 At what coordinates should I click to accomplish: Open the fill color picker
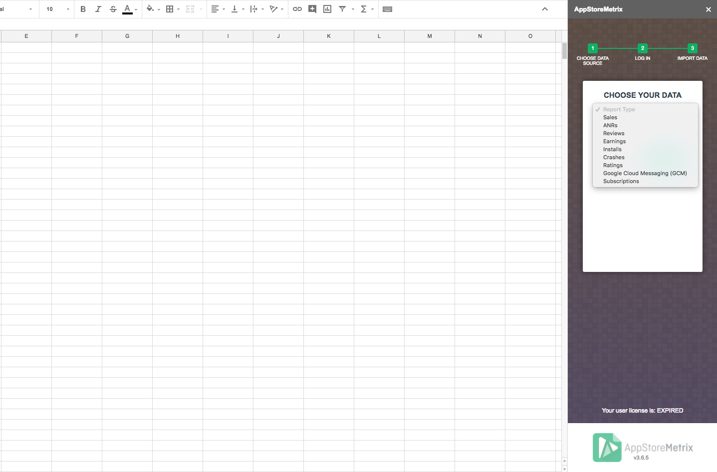[x=153, y=9]
